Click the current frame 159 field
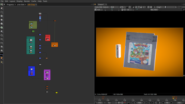This screenshot has width=185, height=104. pos(140,103)
